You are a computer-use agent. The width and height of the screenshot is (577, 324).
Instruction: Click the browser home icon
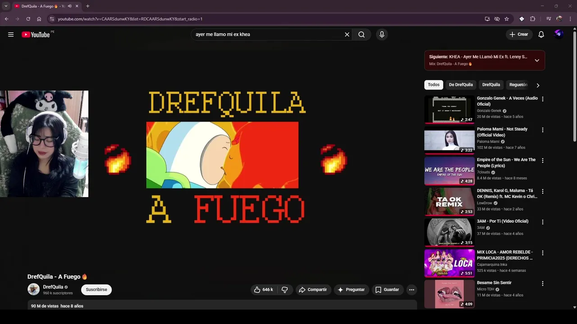click(39, 19)
